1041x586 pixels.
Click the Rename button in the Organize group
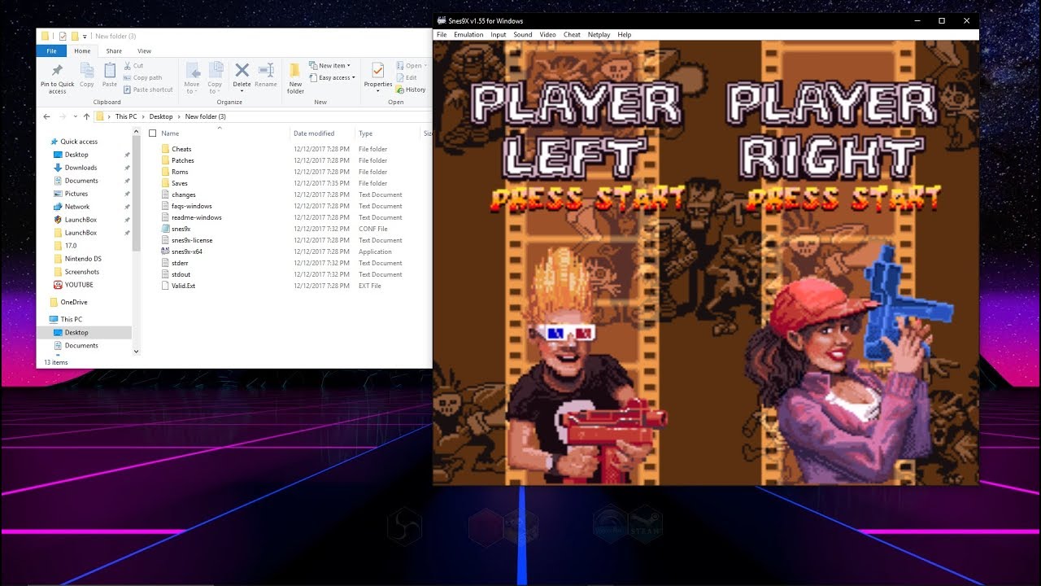(x=266, y=75)
